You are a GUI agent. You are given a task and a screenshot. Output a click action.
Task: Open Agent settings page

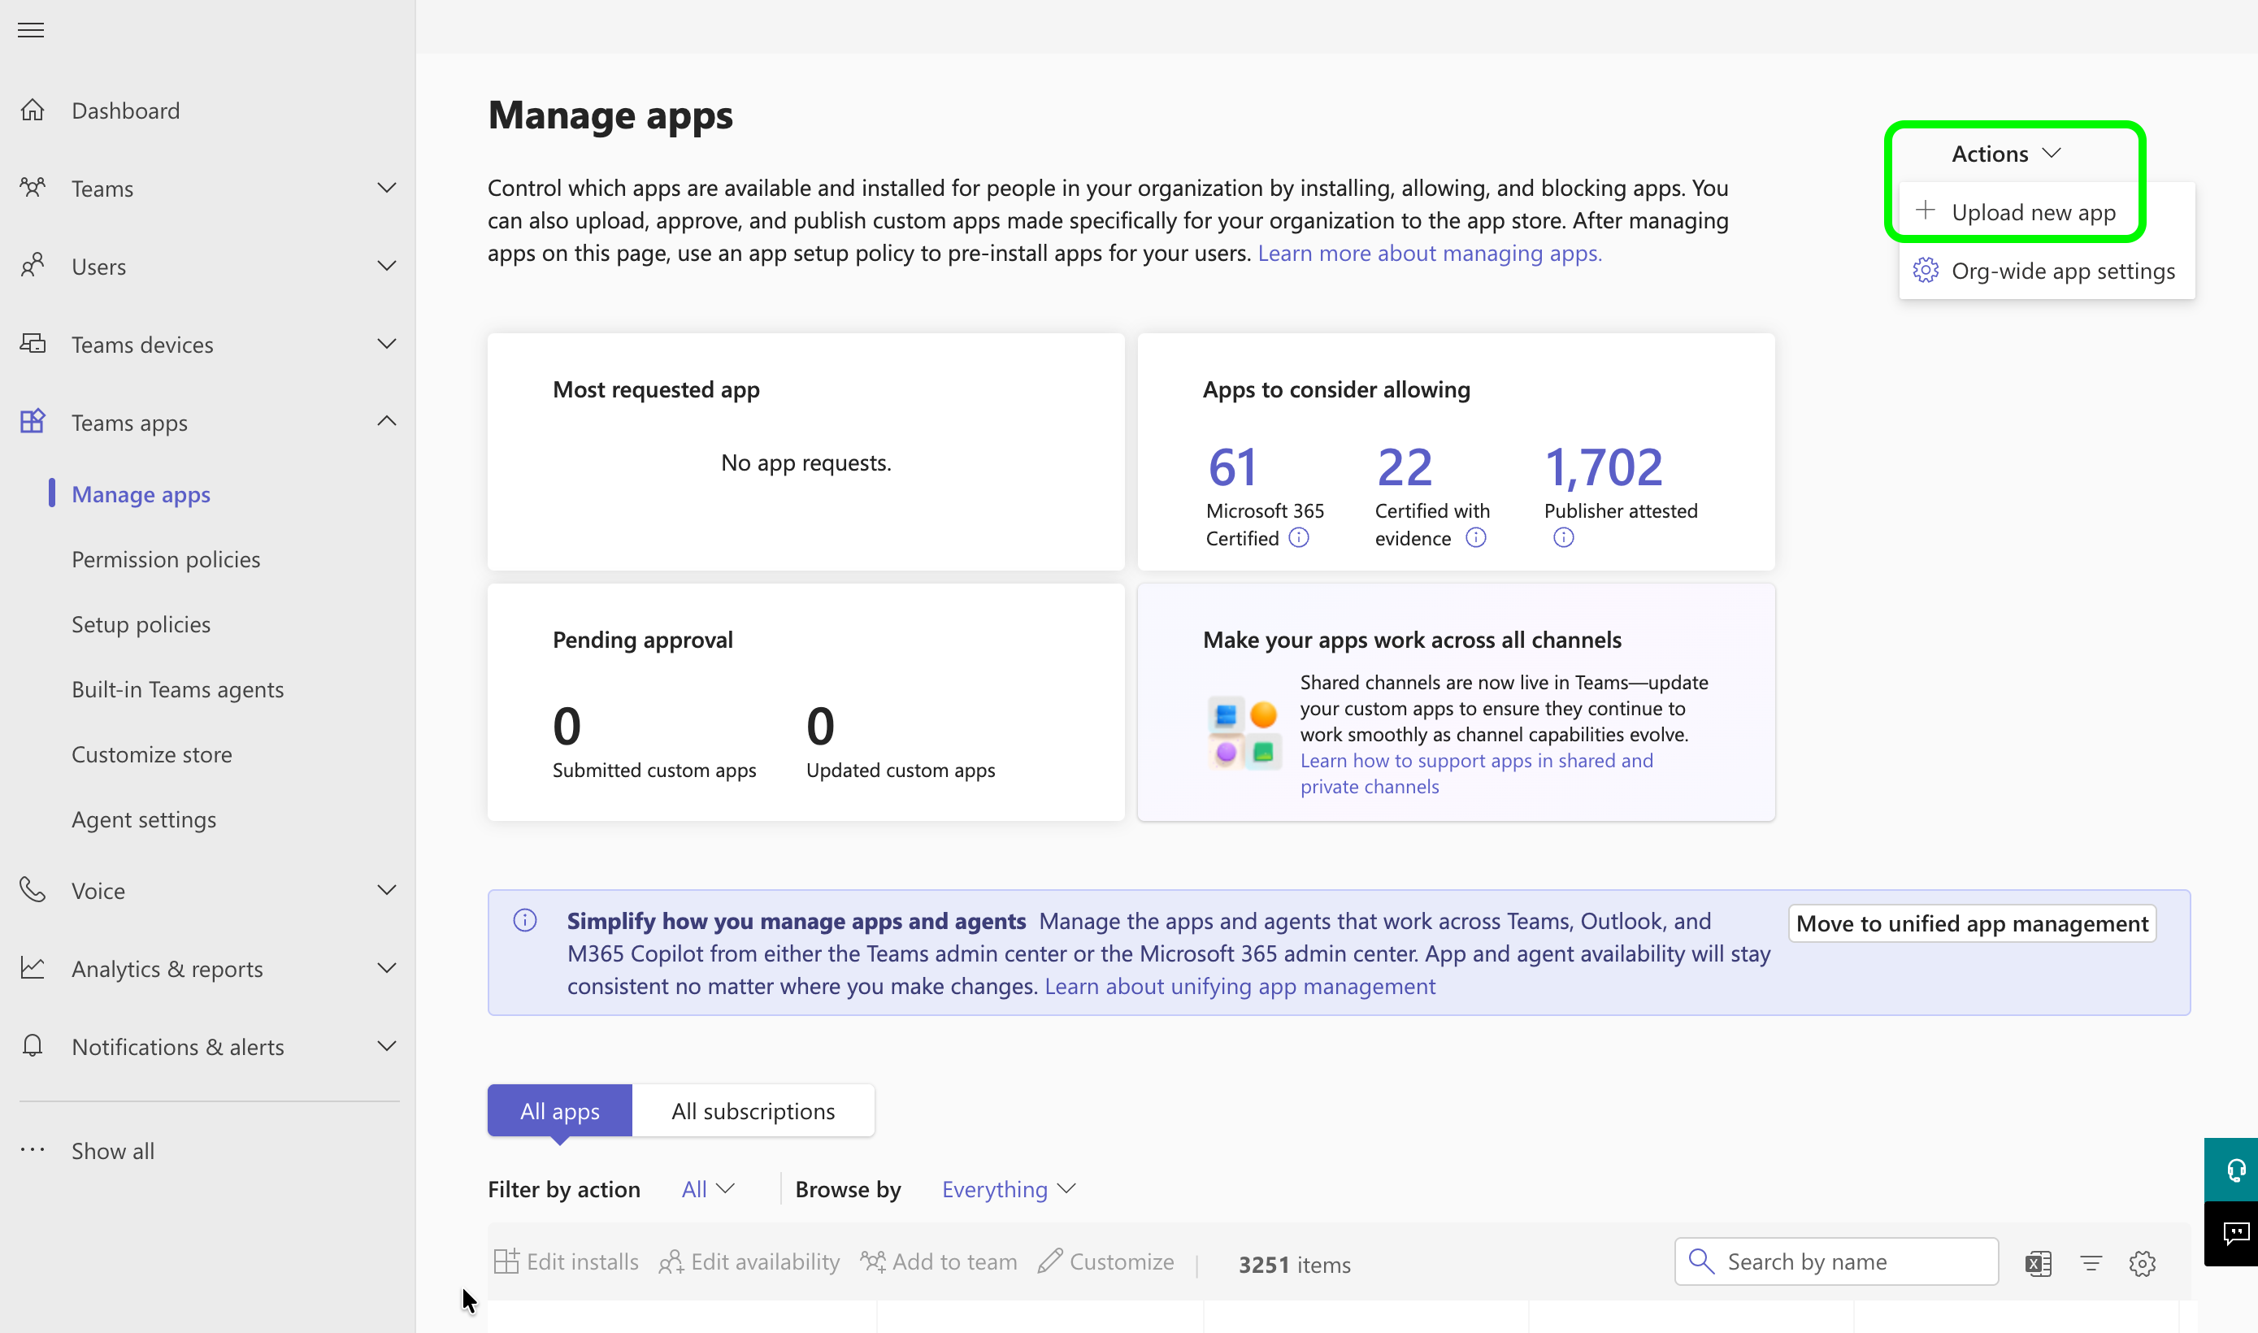point(144,819)
